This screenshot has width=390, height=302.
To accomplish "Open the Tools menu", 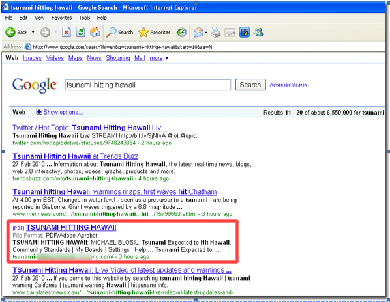I will coord(84,18).
